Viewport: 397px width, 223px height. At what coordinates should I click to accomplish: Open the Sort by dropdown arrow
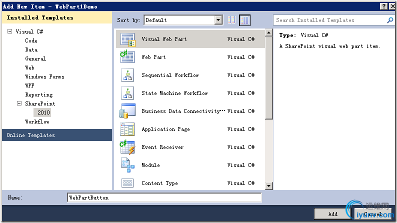[x=218, y=20]
